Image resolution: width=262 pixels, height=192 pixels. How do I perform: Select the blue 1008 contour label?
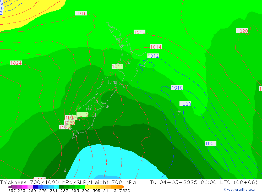point(185,104)
